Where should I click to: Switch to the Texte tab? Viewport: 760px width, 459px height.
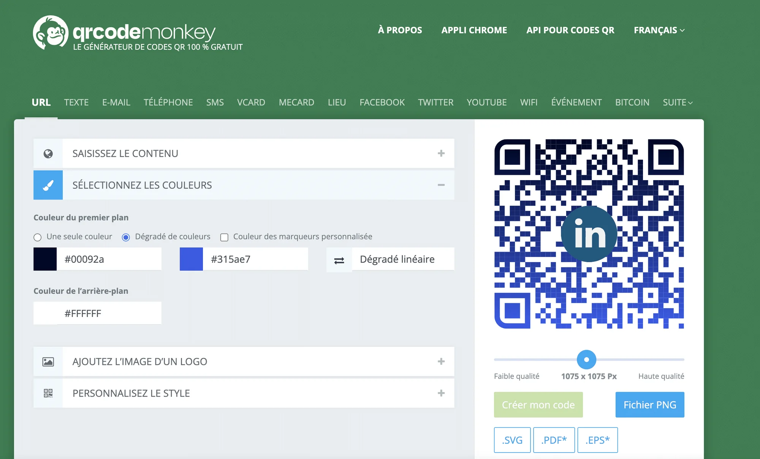76,102
